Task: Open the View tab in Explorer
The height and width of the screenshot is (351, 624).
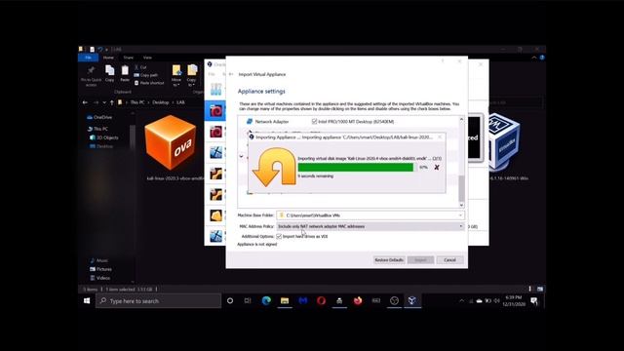Action: click(x=147, y=58)
